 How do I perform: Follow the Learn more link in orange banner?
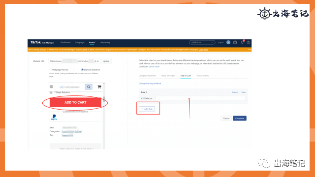tap(203, 50)
